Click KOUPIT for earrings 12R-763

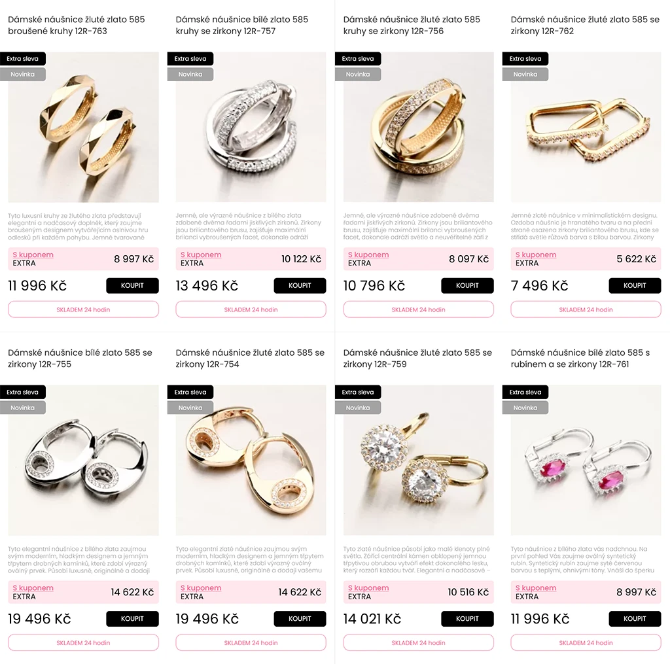(x=132, y=285)
